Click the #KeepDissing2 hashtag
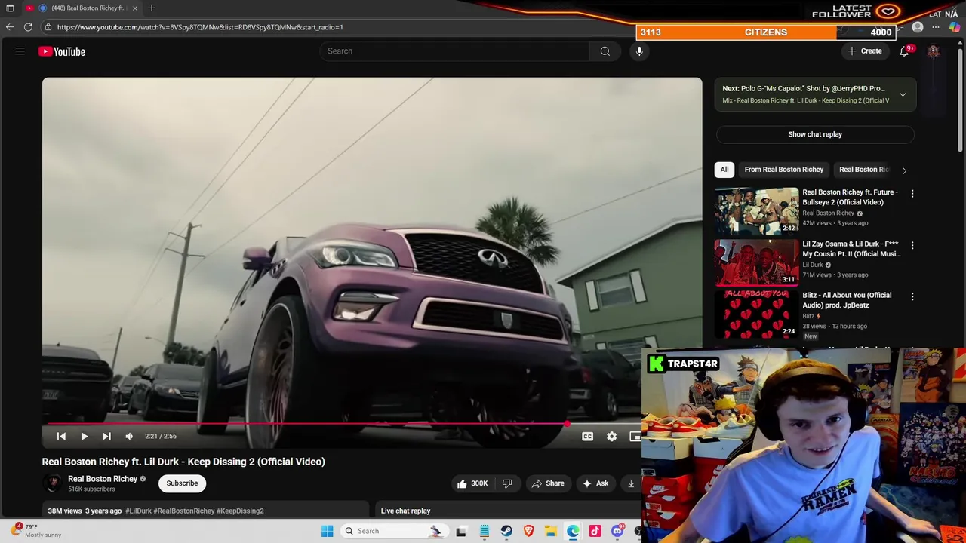This screenshot has height=543, width=966. (x=240, y=511)
